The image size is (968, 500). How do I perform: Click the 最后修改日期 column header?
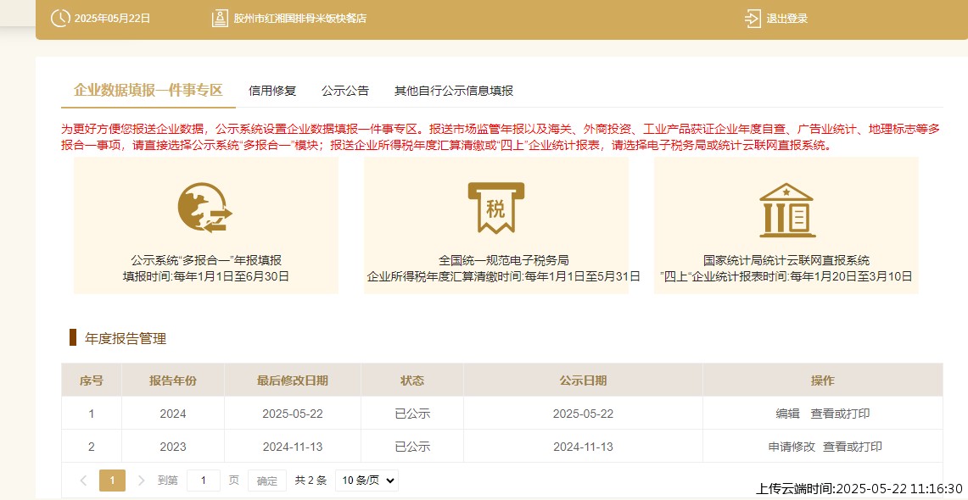[293, 381]
